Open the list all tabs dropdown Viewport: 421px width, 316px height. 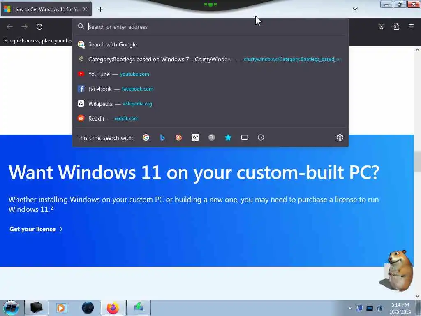(355, 9)
